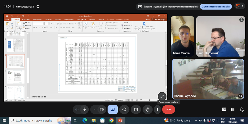Show meeting details info icon
Image resolution: width=248 pixels, height=124 pixels.
point(38,7)
